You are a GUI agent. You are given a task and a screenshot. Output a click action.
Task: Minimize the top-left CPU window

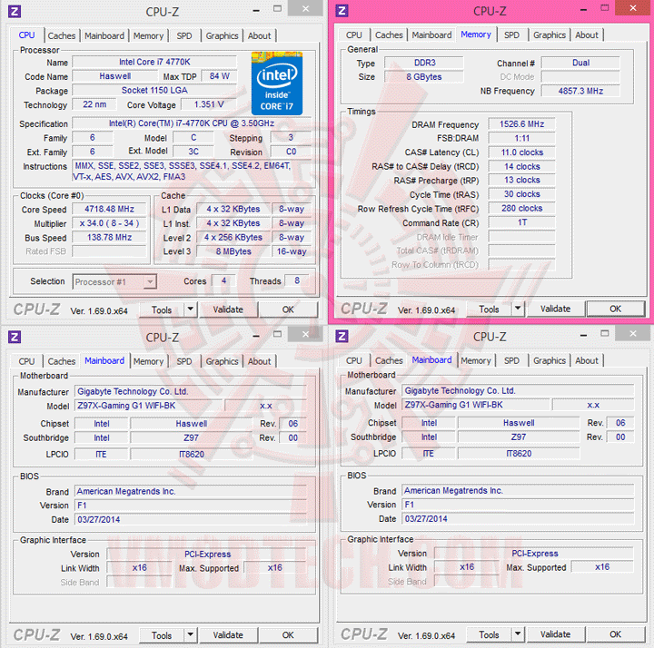[x=256, y=11]
